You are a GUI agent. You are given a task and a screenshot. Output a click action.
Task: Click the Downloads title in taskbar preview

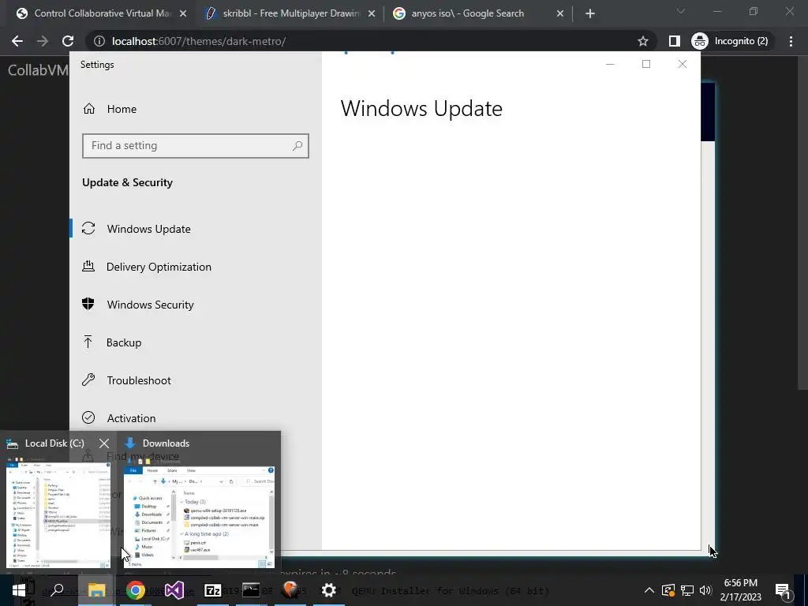(x=166, y=443)
